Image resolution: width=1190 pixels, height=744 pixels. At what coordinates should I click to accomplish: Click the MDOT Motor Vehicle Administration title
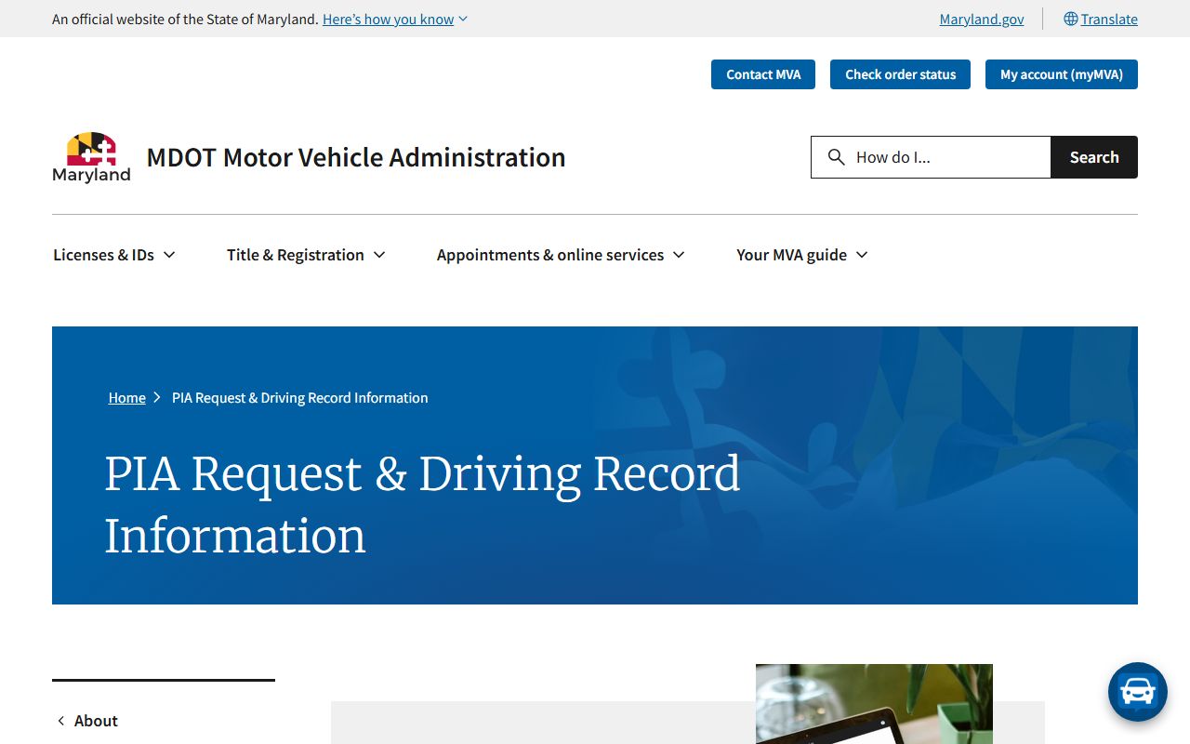point(356,157)
